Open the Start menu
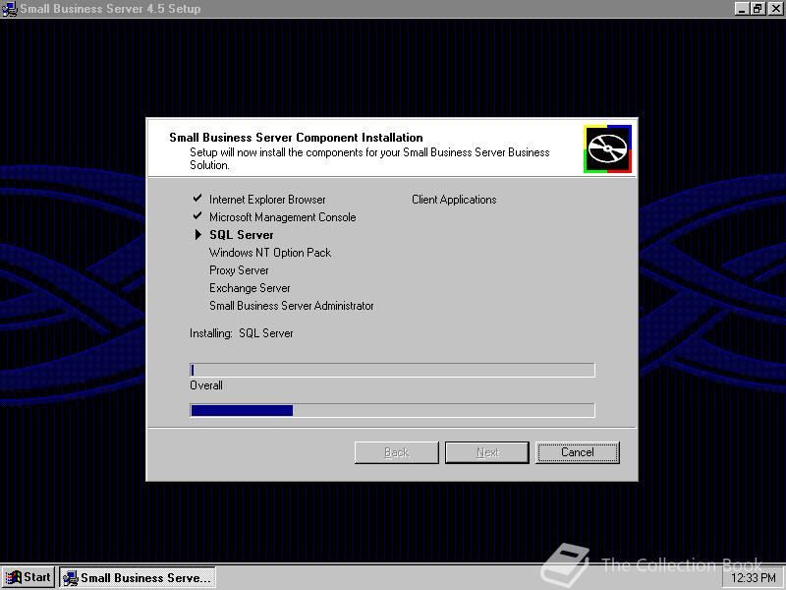 coord(28,577)
